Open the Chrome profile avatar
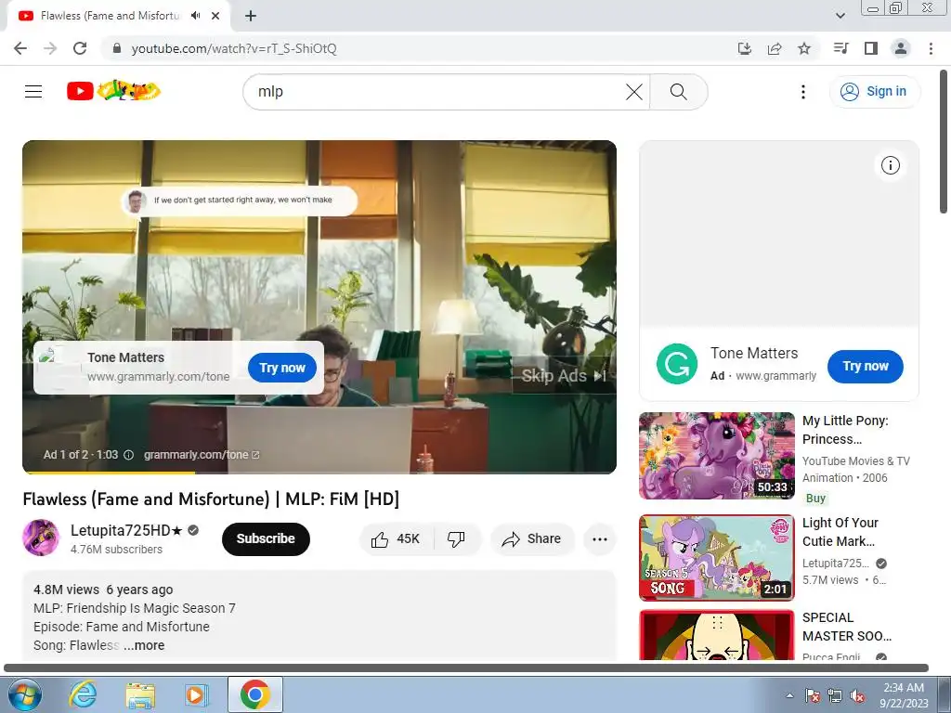951x713 pixels. [x=901, y=48]
